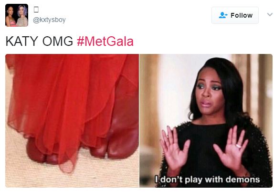This screenshot has width=274, height=192.
Task: Expand the tweet options chevron
Action: pos(270,14)
